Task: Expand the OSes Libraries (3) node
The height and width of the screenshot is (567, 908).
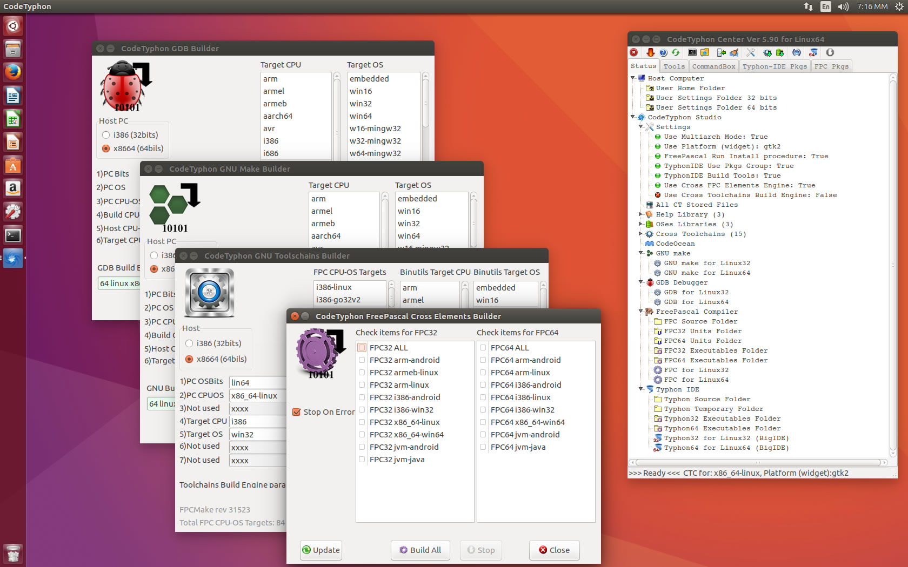Action: 641,224
